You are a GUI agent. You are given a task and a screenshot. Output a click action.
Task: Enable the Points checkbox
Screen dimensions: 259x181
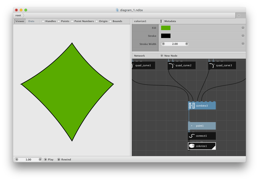[x=59, y=21]
